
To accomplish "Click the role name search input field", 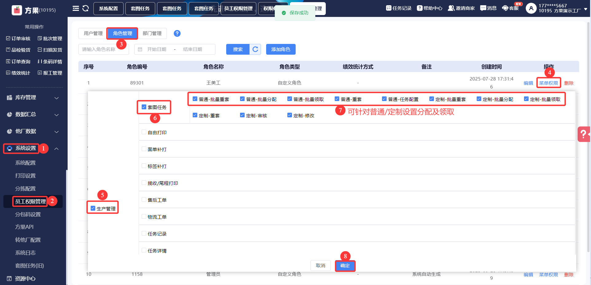I will 104,49.
